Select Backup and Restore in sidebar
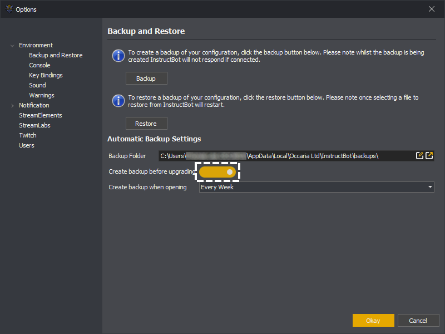The image size is (445, 334). pyautogui.click(x=56, y=55)
